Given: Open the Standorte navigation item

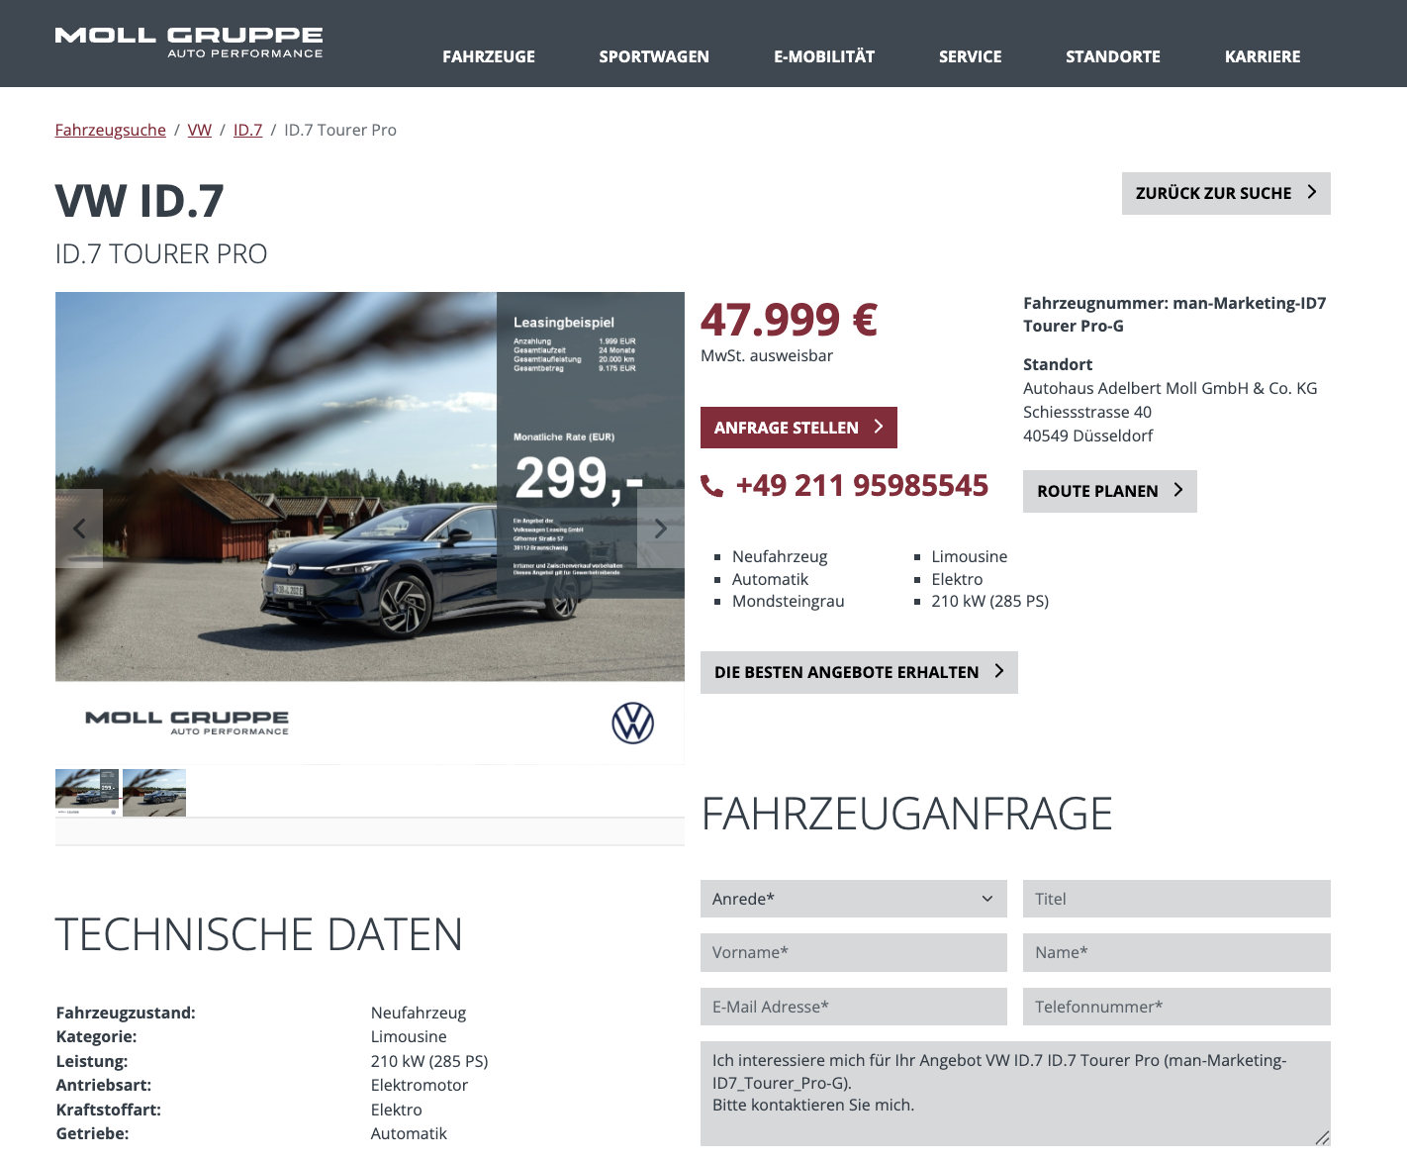Looking at the screenshot, I should pos(1113,56).
